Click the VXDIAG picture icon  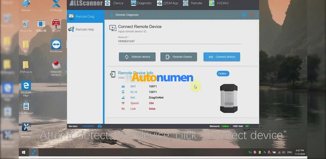pos(212,3)
